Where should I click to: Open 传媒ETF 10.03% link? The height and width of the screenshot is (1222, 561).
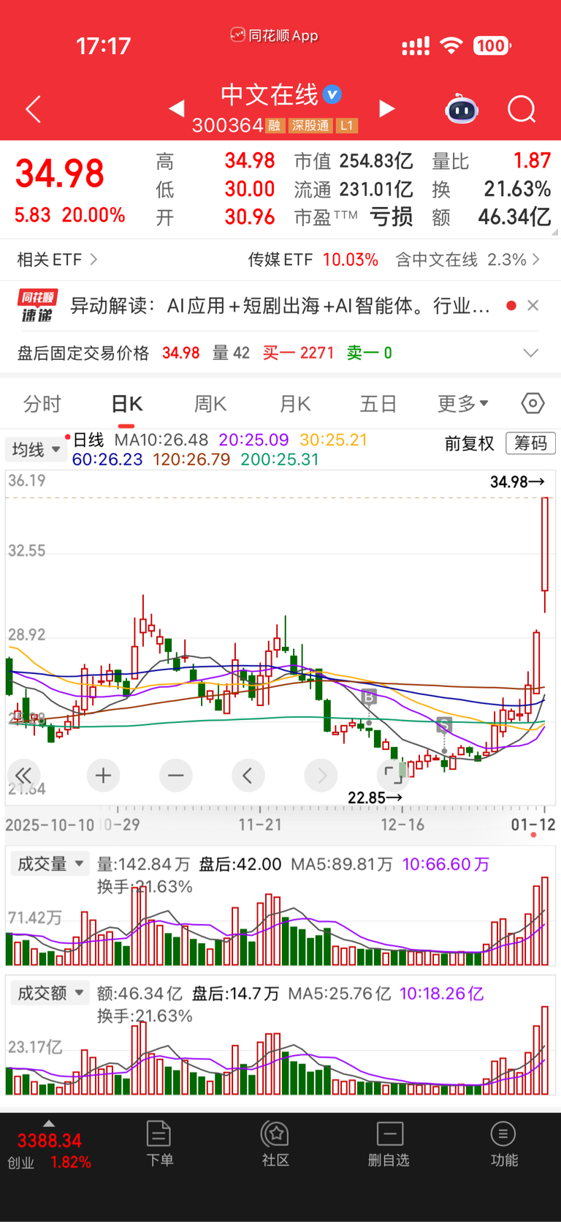pyautogui.click(x=313, y=260)
